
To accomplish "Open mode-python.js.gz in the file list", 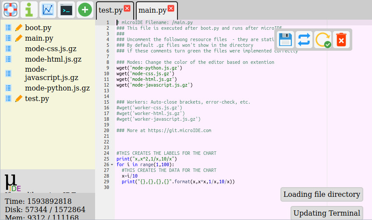I will click(x=57, y=88).
